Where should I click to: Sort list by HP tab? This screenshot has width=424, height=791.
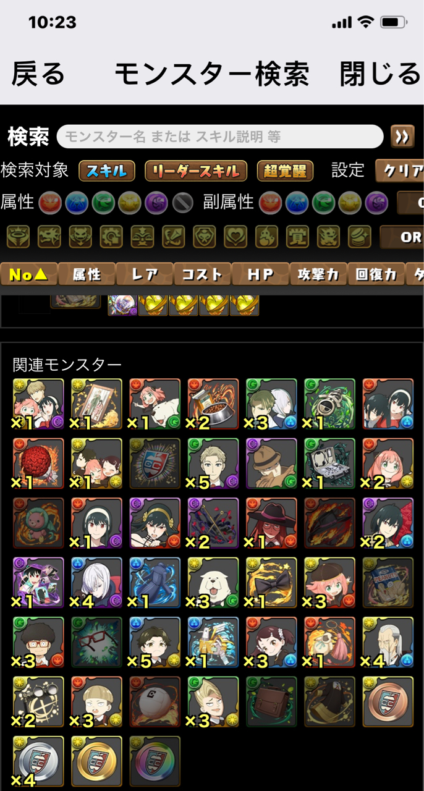[260, 274]
